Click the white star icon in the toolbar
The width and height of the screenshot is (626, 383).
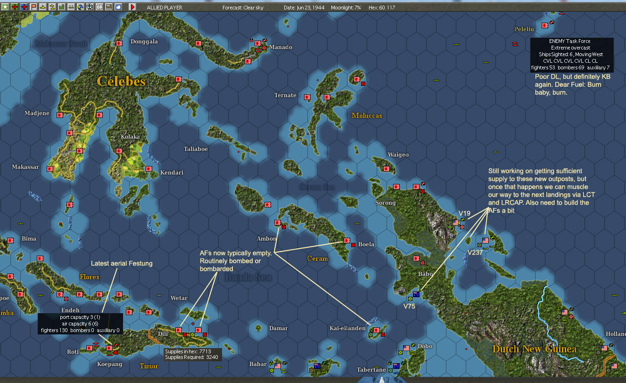(5, 7)
